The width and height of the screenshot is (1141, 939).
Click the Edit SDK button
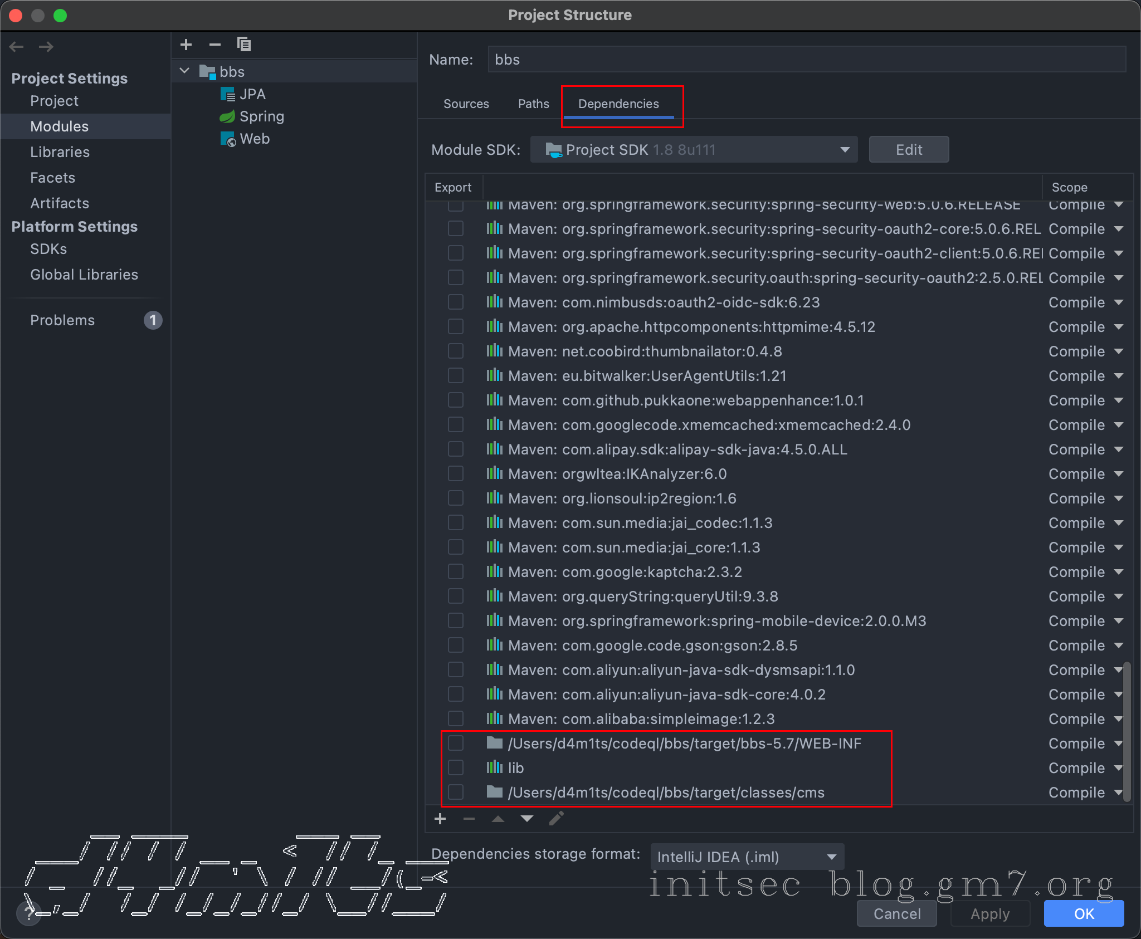pyautogui.click(x=909, y=150)
